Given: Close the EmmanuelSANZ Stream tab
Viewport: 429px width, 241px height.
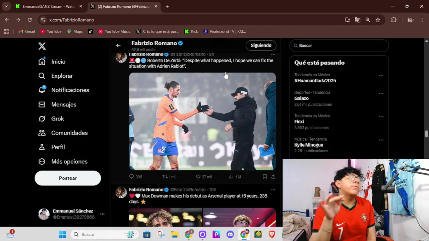Looking at the screenshot, I should [80, 6].
